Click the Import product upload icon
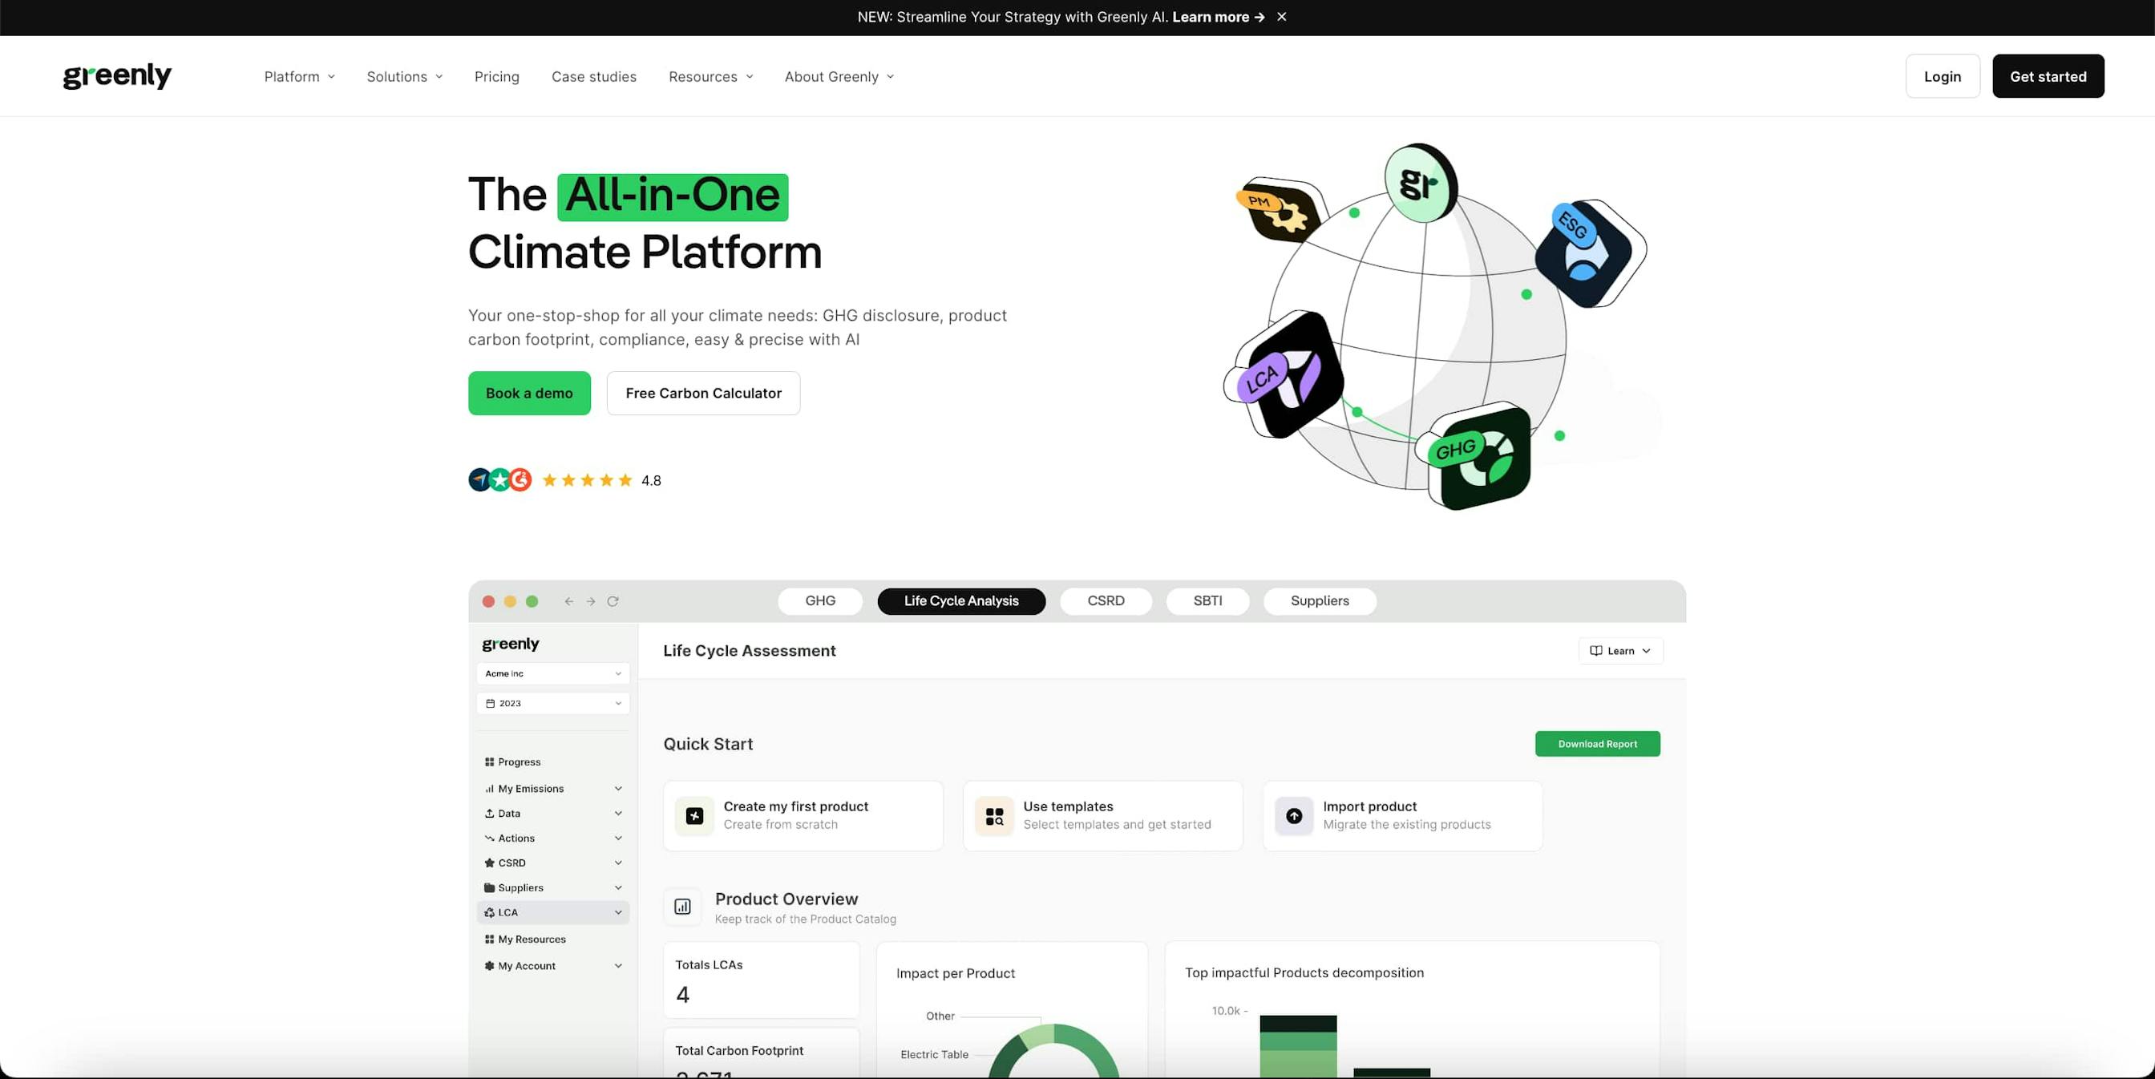 coord(1293,815)
